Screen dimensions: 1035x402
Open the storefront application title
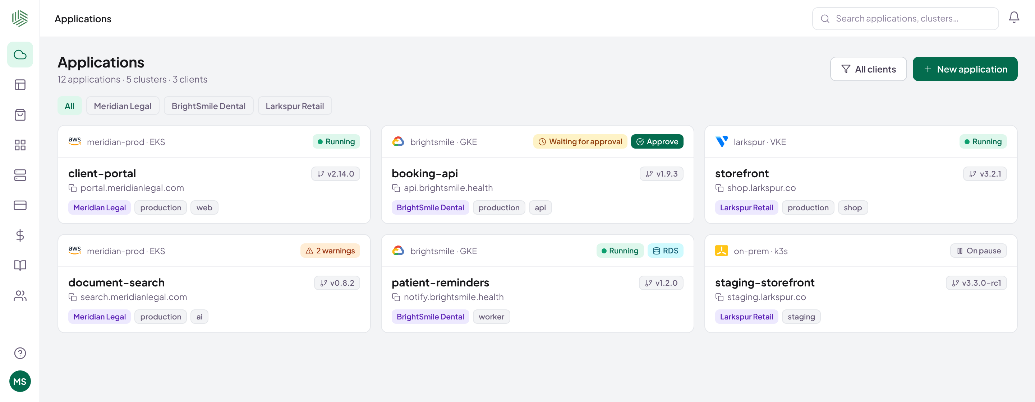pyautogui.click(x=742, y=173)
